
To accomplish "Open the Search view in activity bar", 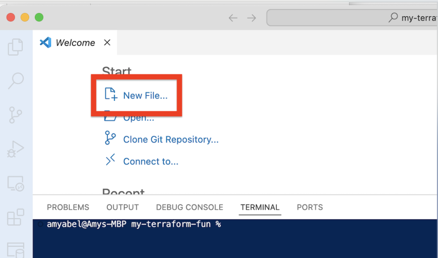I will point(16,81).
